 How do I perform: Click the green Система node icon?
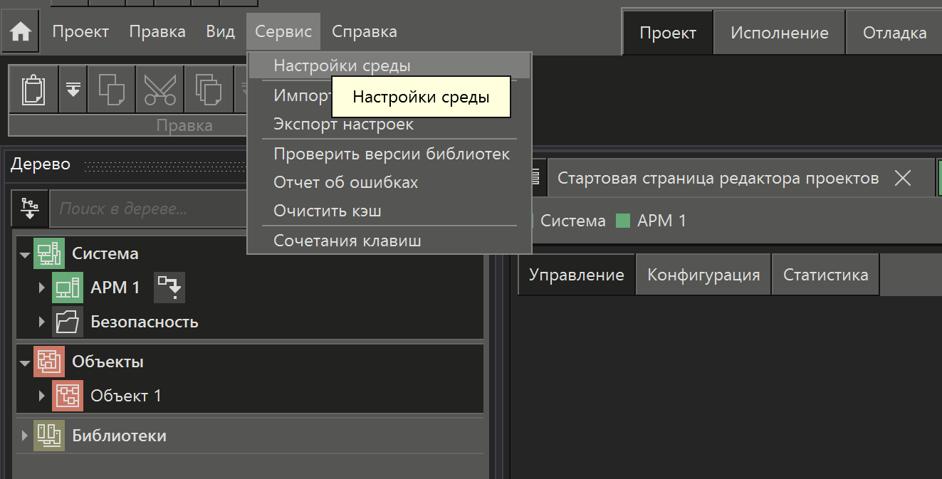49,253
